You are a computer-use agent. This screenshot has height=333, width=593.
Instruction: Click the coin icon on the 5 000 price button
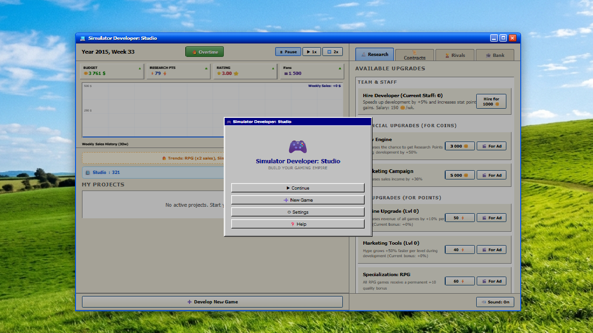(x=466, y=175)
